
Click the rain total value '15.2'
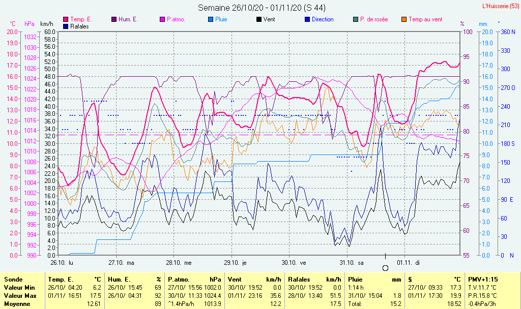(395, 304)
